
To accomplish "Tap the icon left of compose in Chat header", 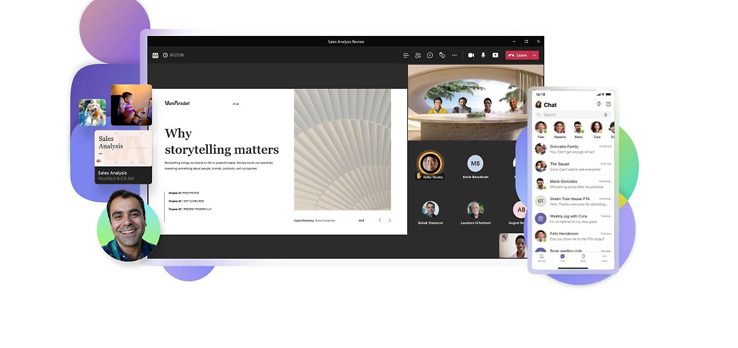I will (x=599, y=104).
